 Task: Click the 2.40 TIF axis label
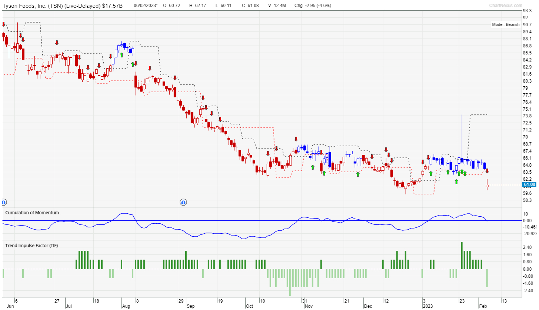(x=527, y=247)
